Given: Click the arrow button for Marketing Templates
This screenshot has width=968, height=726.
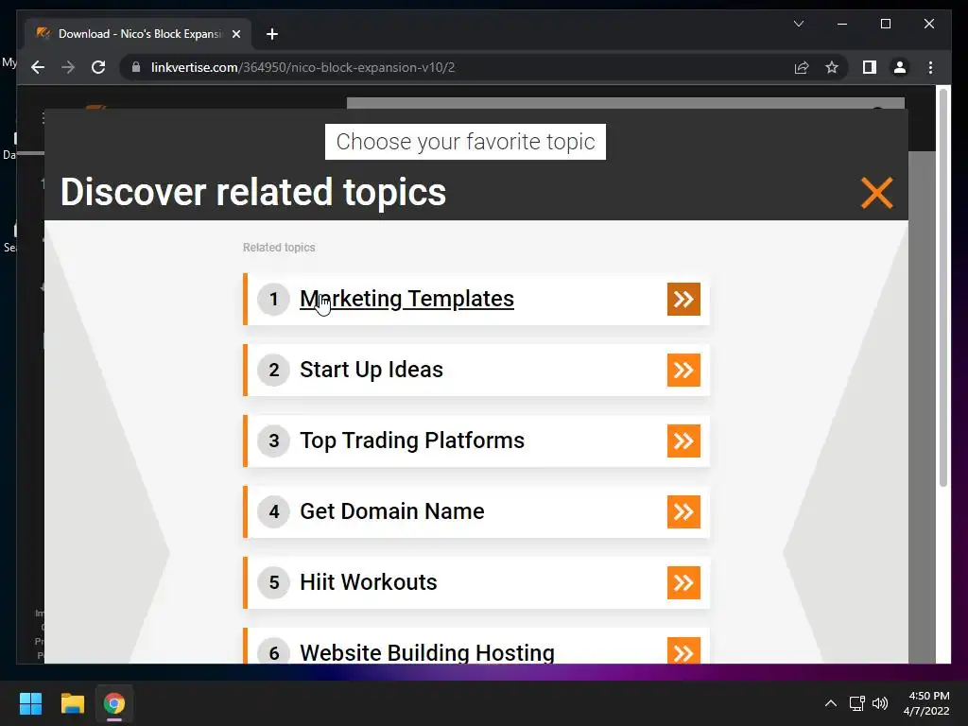Looking at the screenshot, I should (x=683, y=299).
